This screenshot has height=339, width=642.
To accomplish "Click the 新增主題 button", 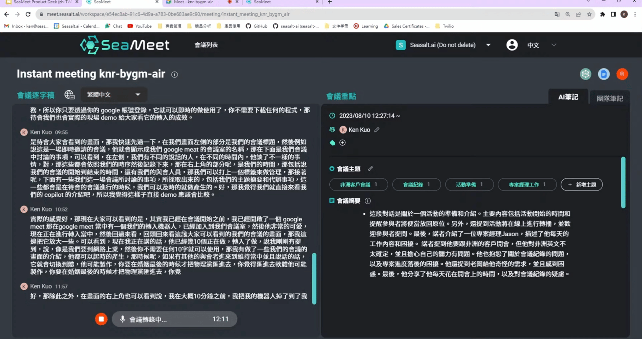I will (x=581, y=184).
